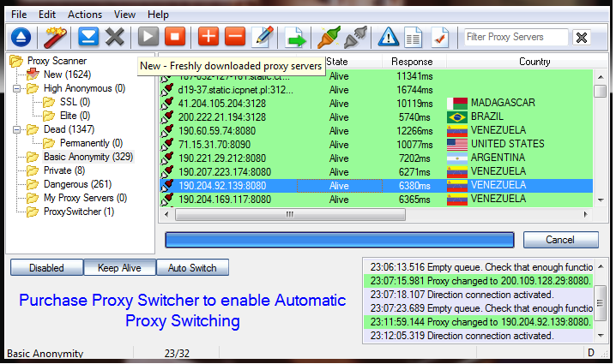This screenshot has width=616, height=364.
Task: Stop testing with the orange stop button
Action: [x=175, y=38]
